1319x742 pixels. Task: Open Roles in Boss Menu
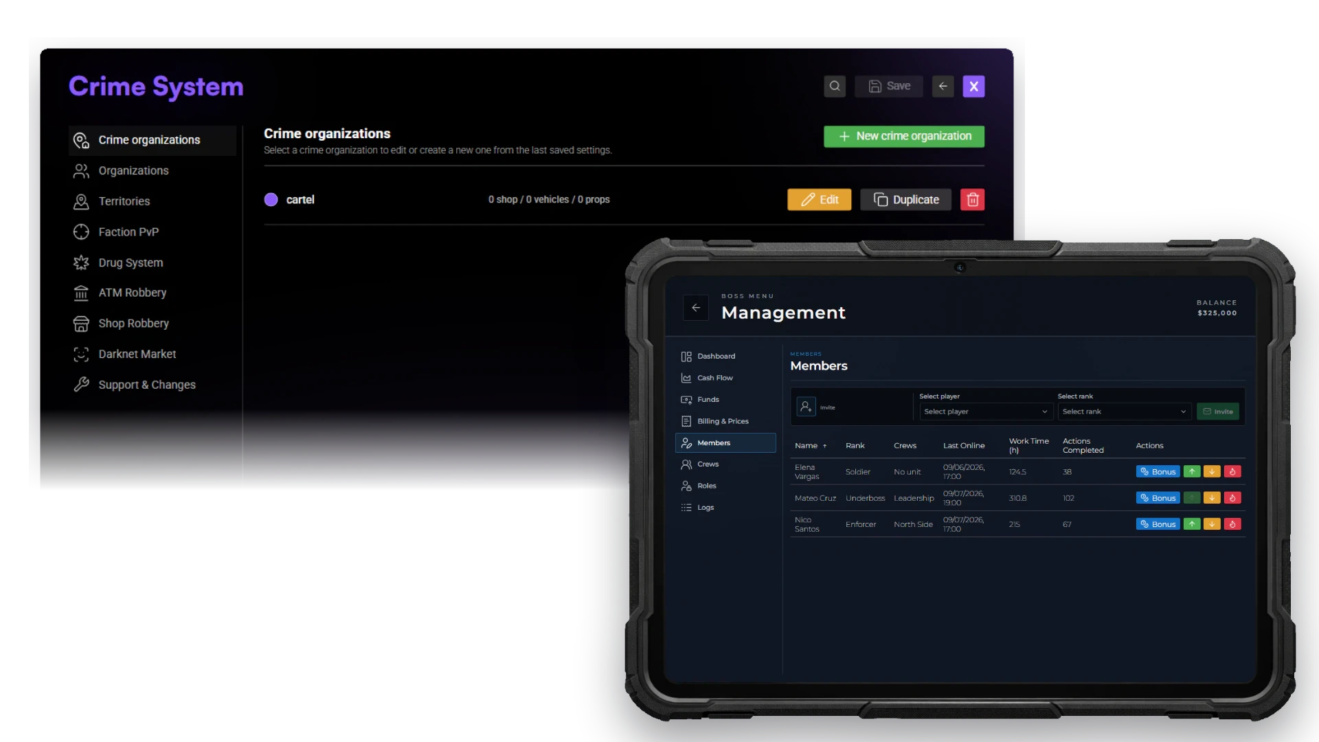click(x=725, y=486)
